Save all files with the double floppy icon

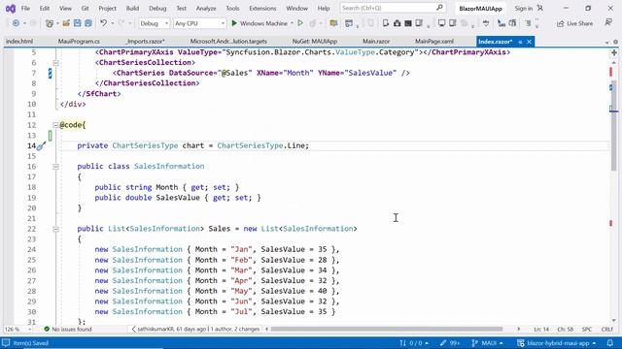88,23
